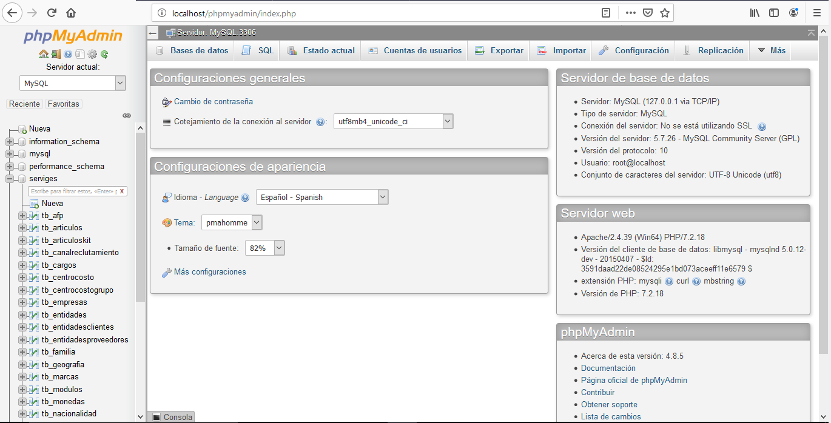Viewport: 831px width, 423px height.
Task: Open the Consola panel
Action: pos(172,417)
